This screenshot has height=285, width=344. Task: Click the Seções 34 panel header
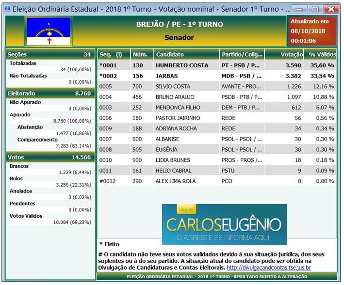[50, 54]
